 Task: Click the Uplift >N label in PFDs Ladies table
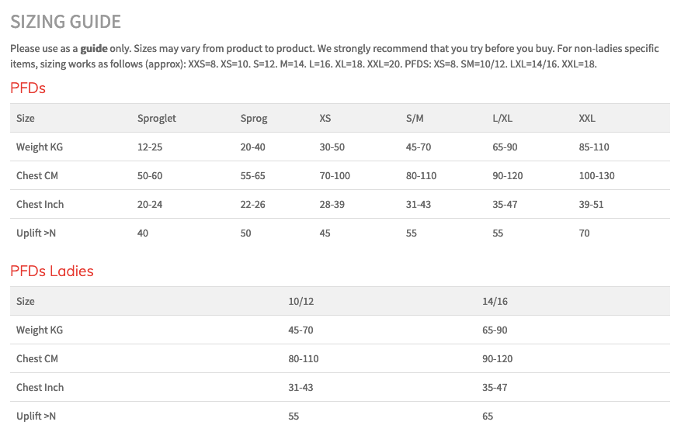coord(36,416)
